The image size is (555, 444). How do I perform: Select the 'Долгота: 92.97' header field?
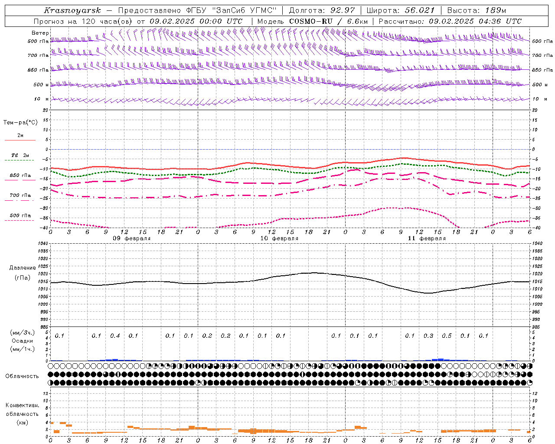click(x=322, y=10)
